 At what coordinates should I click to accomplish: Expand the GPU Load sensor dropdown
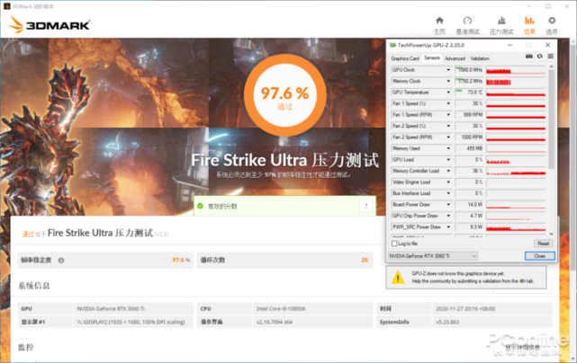[448, 159]
